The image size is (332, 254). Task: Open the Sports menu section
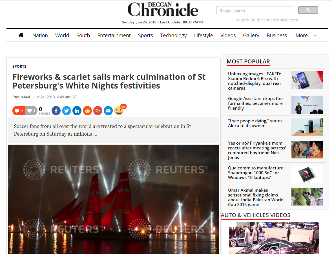coord(145,35)
